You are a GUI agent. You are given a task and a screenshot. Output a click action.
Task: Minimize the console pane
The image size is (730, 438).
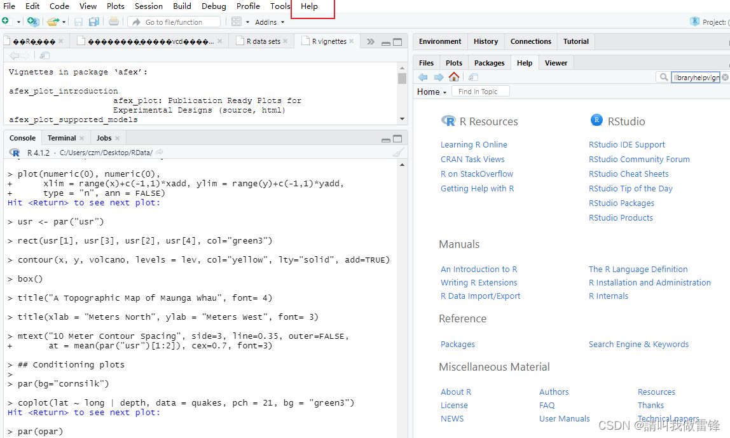[385, 140]
